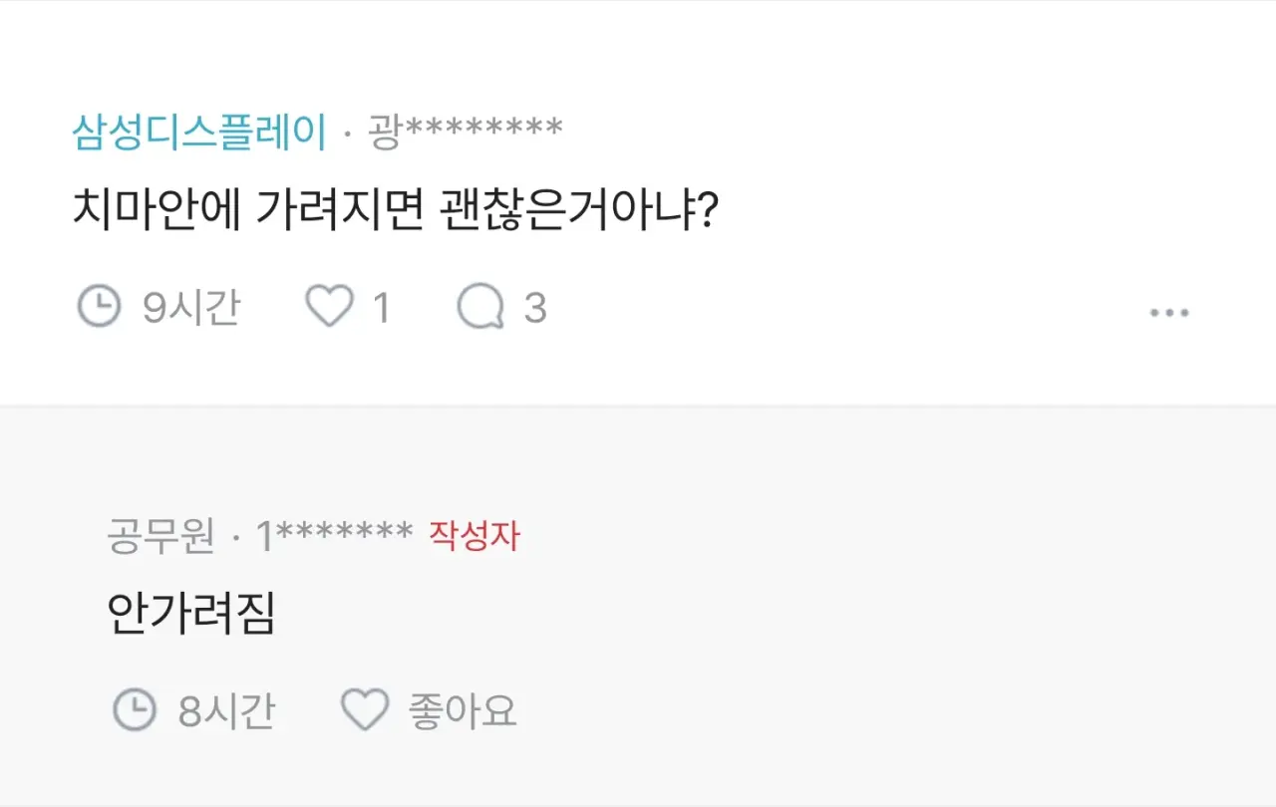Select the 공무원 label on the reply
1276x807 pixels.
click(160, 537)
